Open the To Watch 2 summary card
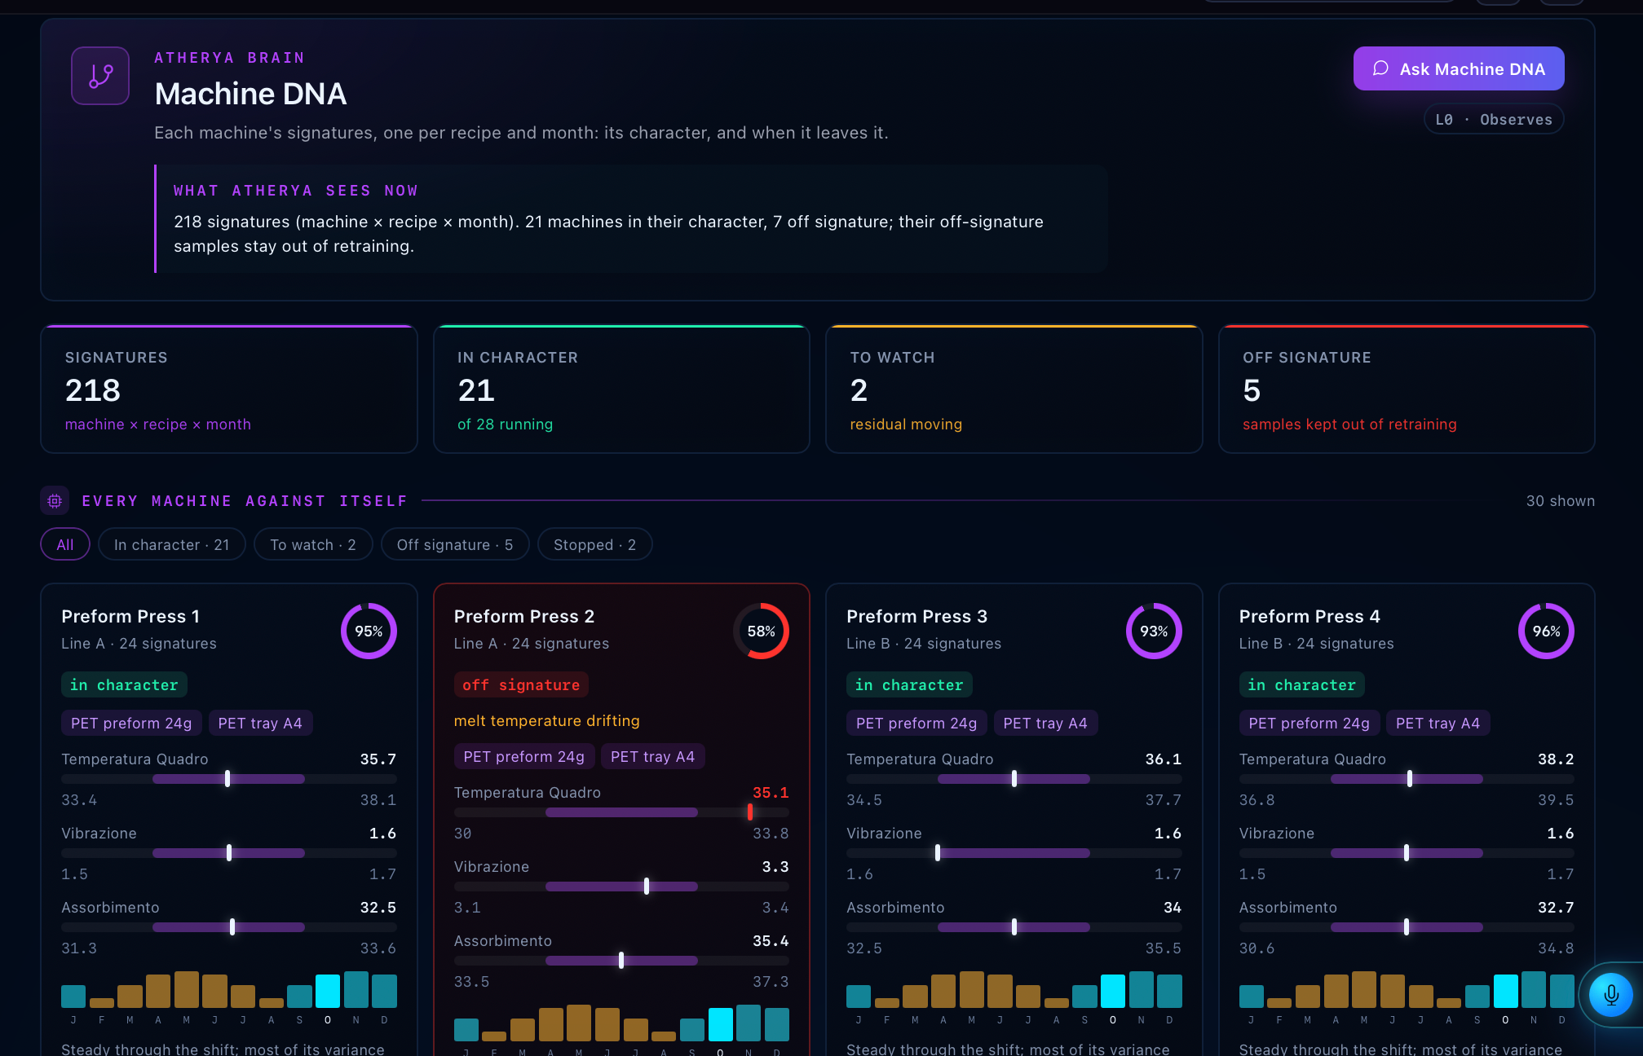 (1014, 389)
